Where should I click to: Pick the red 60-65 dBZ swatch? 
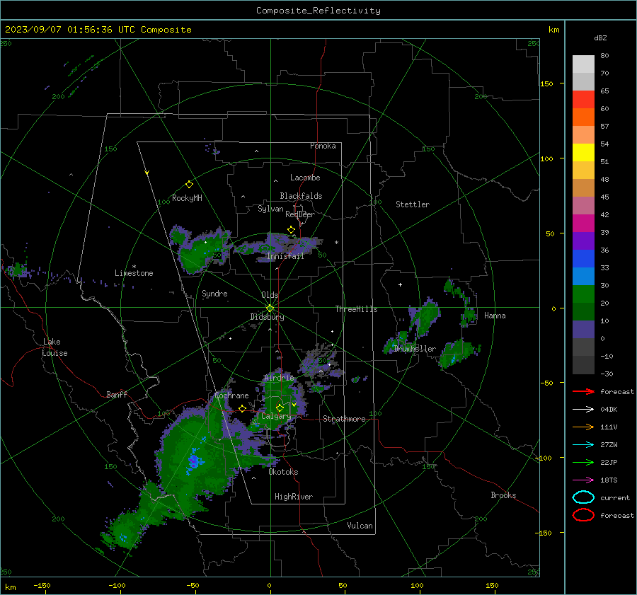(583, 100)
